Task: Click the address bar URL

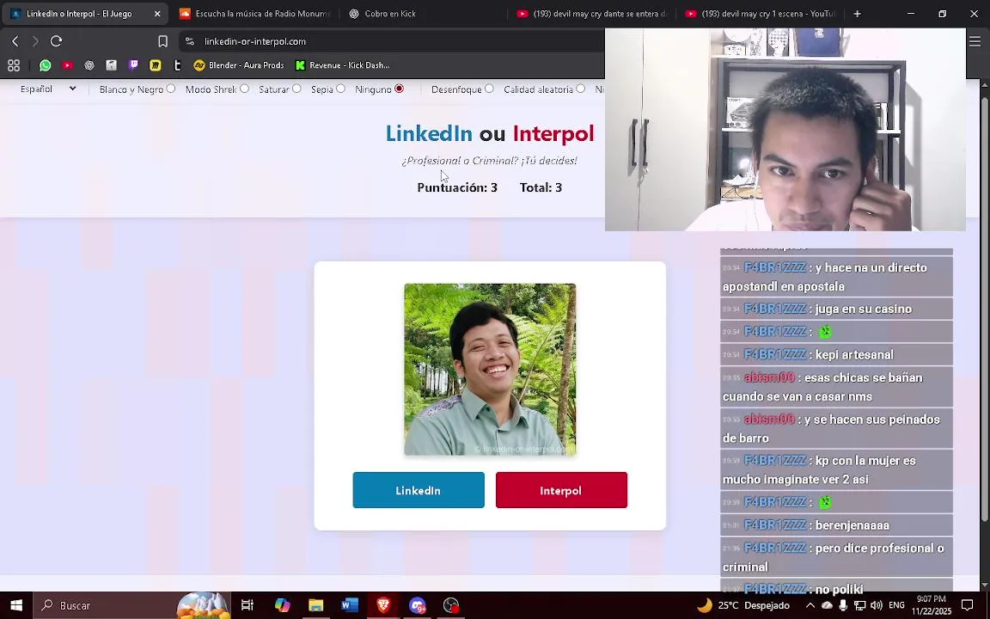Action: (255, 41)
